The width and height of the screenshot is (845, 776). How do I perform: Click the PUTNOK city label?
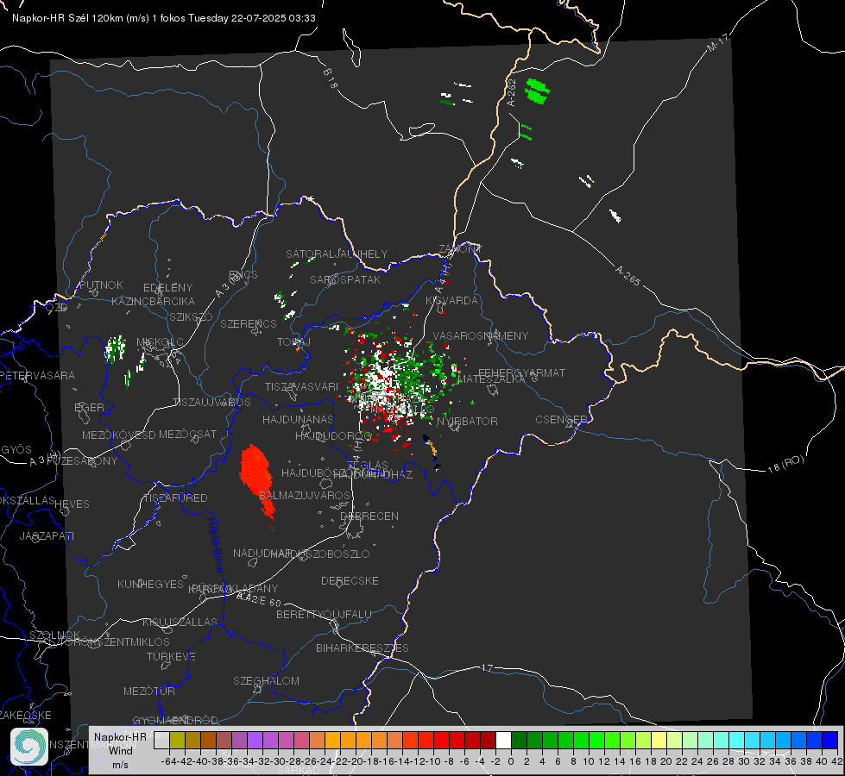click(101, 285)
